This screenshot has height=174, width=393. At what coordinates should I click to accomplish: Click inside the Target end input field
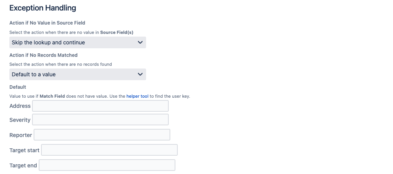(107, 165)
